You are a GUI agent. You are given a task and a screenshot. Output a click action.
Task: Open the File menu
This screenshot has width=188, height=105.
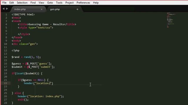4,3
